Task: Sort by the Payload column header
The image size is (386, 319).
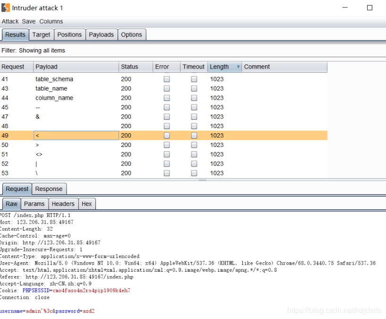Action: (x=76, y=67)
